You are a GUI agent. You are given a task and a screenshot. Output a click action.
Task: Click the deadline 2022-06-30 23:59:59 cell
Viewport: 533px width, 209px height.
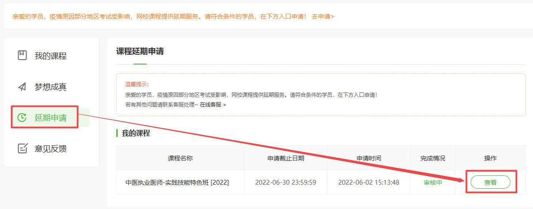pyautogui.click(x=286, y=182)
